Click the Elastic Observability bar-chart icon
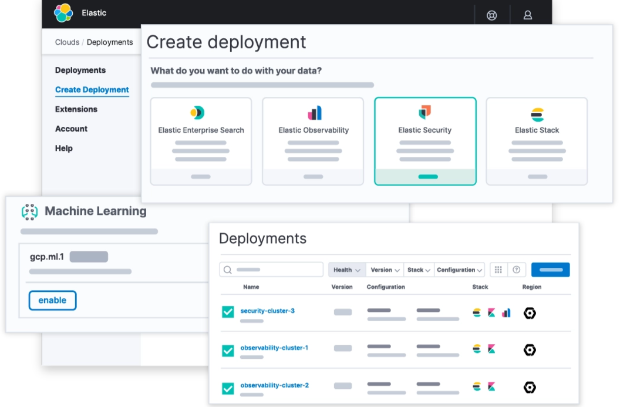Image resolution: width=620 pixels, height=407 pixels. coord(315,113)
